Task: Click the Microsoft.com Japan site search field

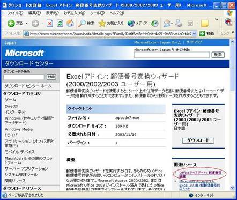Action: 172,55
